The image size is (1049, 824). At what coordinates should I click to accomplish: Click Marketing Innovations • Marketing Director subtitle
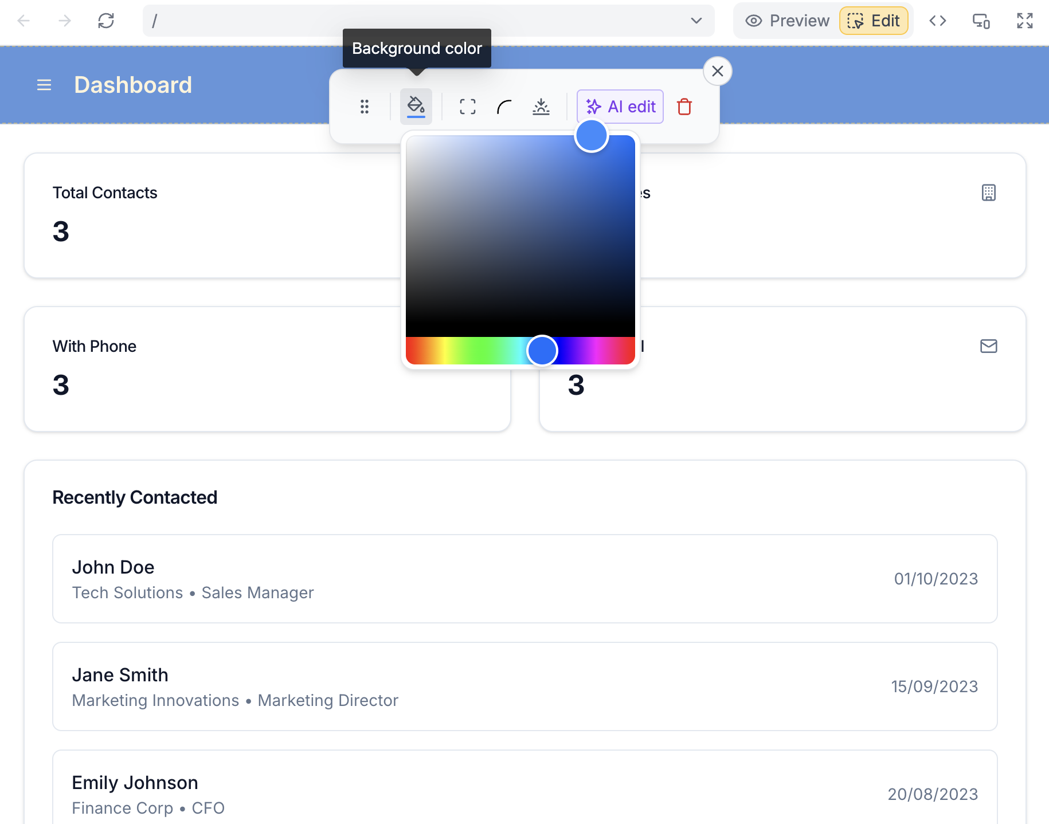click(x=235, y=700)
